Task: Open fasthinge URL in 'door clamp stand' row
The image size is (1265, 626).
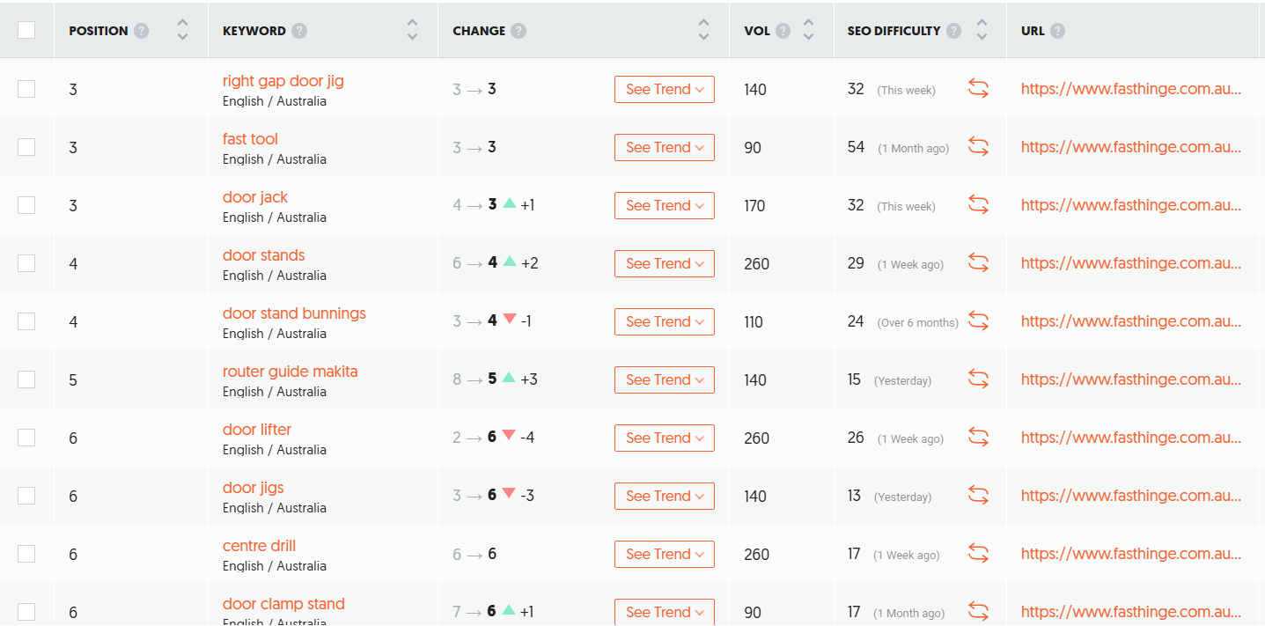Action: [1130, 612]
